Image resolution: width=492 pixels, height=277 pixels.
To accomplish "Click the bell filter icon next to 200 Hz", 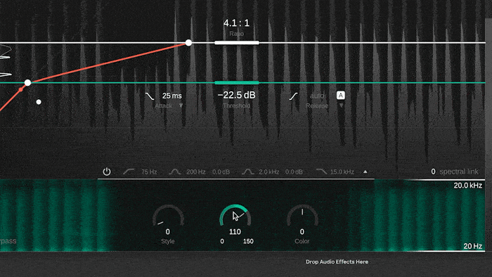I will [175, 172].
